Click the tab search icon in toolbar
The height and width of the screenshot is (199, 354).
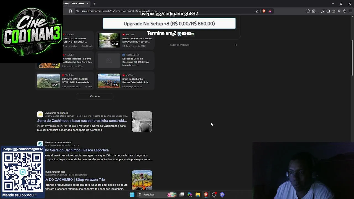314,11
